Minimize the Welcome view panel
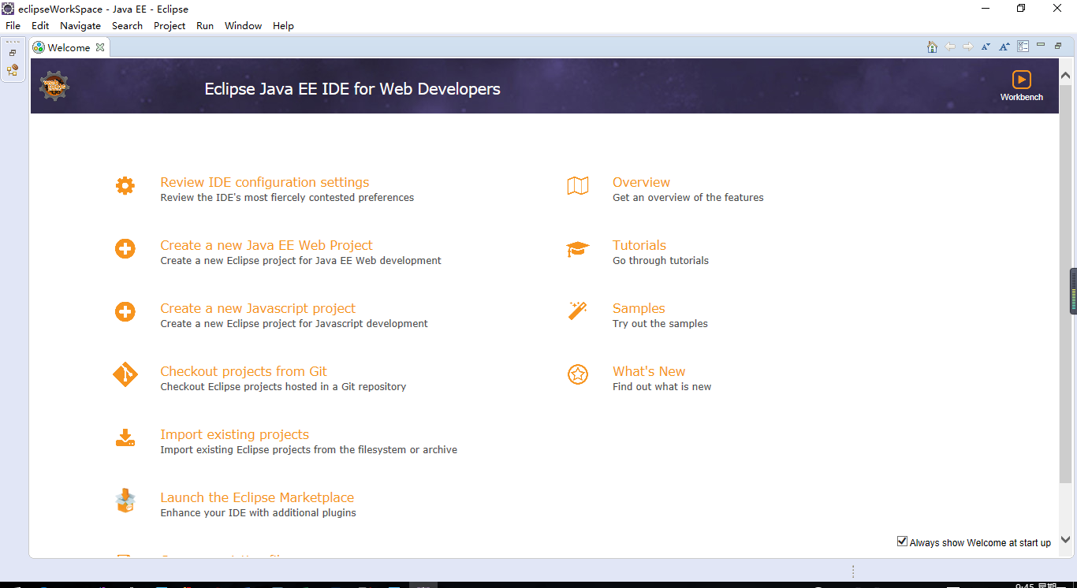Image resolution: width=1077 pixels, height=588 pixels. coord(1041,45)
